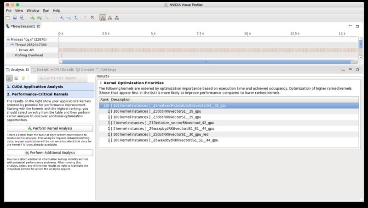The width and height of the screenshot is (368, 208).
Task: Toggle the guided analysis mode icon
Action: coord(9,78)
